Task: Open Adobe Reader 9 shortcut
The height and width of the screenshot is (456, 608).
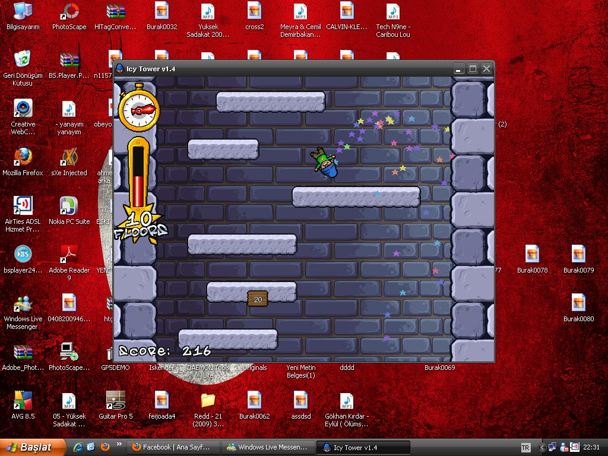Action: (x=69, y=263)
